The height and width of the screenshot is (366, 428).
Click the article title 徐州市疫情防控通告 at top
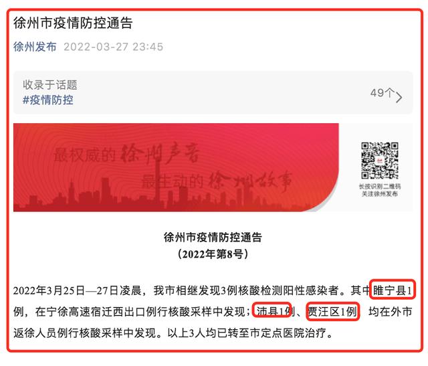[73, 23]
